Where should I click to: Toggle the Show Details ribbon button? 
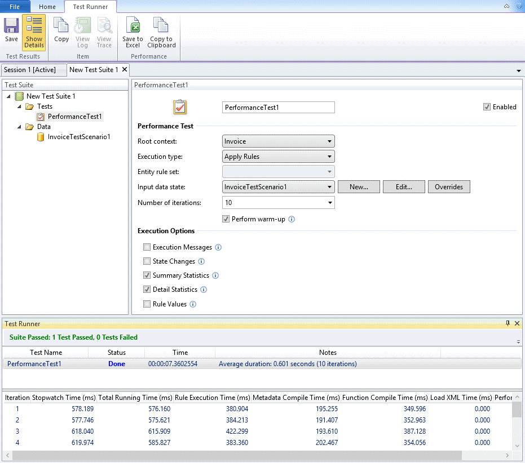coord(34,33)
